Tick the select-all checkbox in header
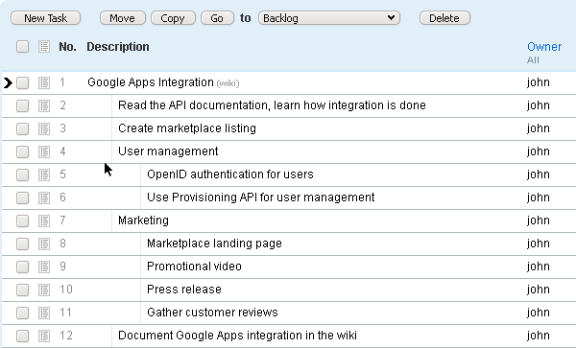 22,47
